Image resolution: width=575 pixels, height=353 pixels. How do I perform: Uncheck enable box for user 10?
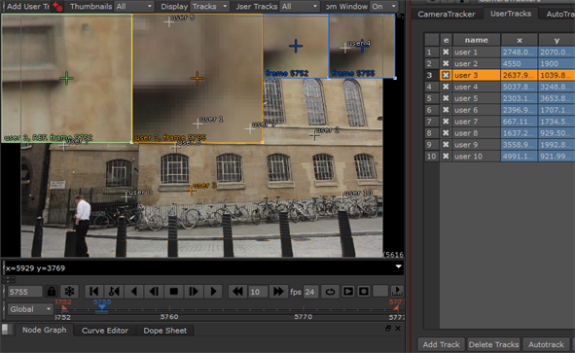tap(446, 157)
